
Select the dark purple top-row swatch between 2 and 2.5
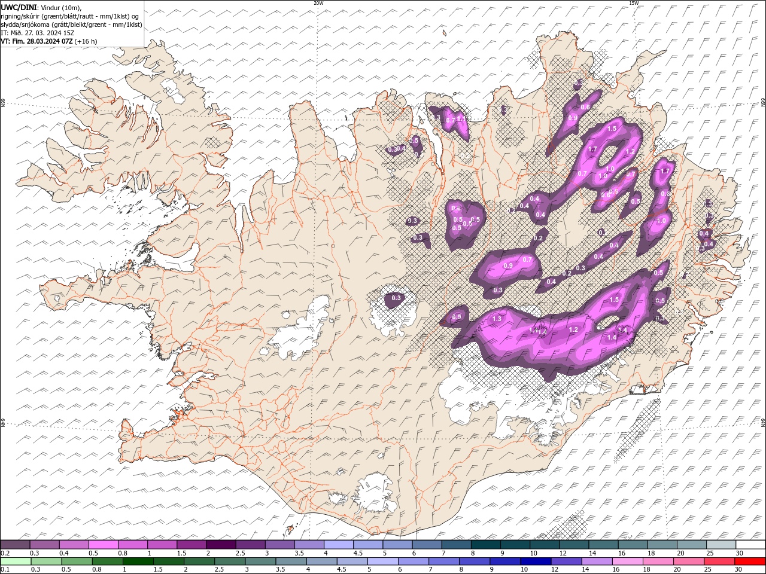pos(221,545)
